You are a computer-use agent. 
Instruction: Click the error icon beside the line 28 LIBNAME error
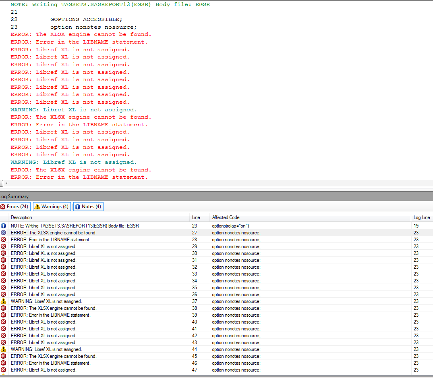pos(4,240)
